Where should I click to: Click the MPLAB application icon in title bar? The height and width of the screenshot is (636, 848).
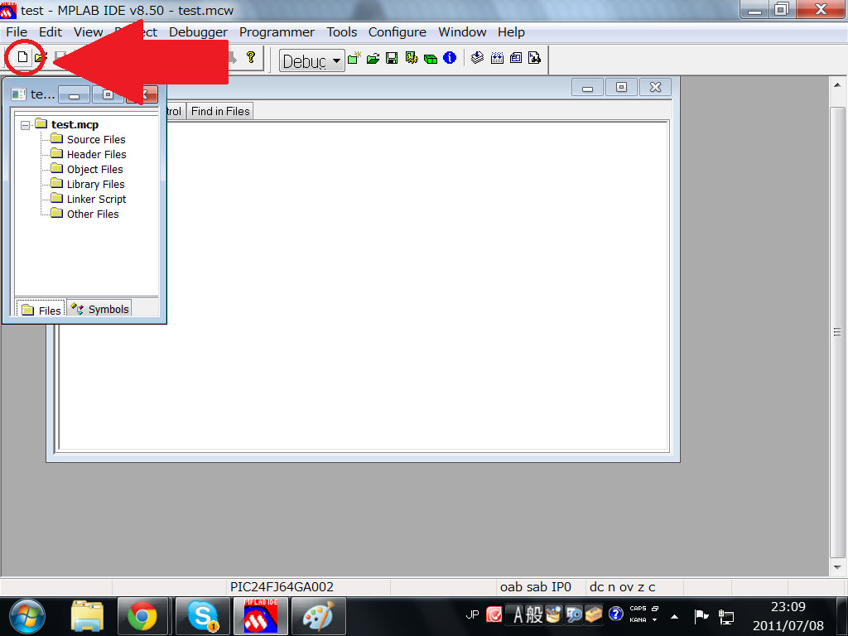tap(8, 10)
